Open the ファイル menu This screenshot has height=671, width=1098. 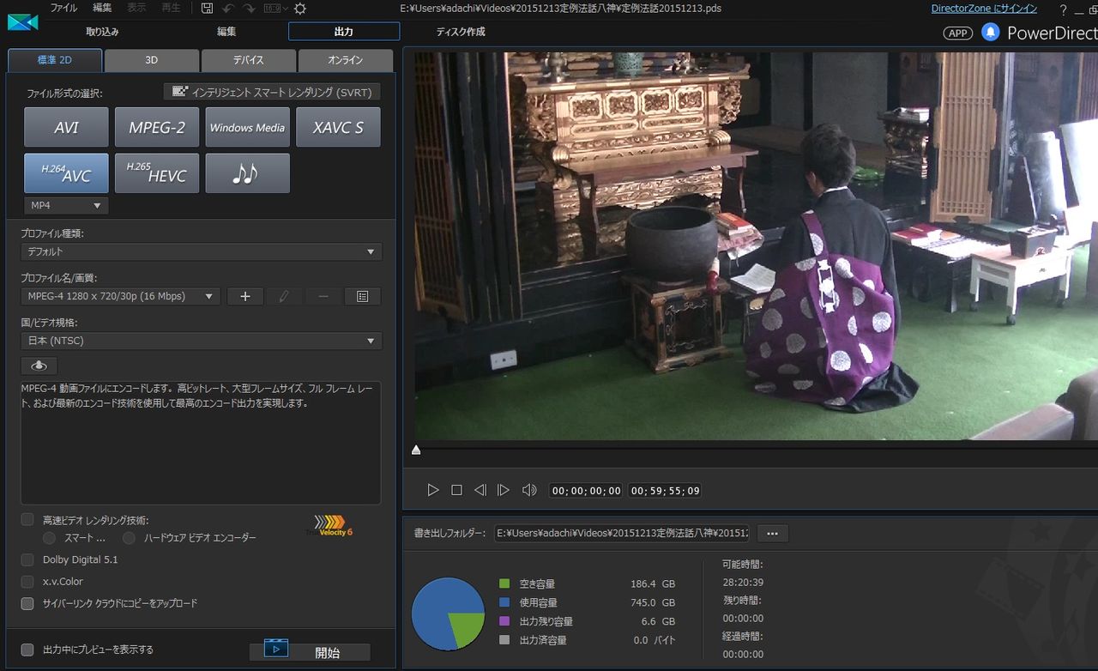[x=63, y=8]
